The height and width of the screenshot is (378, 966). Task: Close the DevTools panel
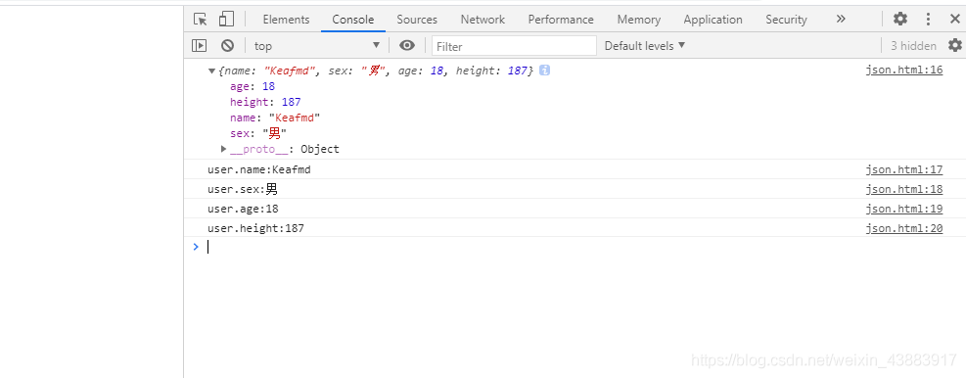tap(954, 20)
